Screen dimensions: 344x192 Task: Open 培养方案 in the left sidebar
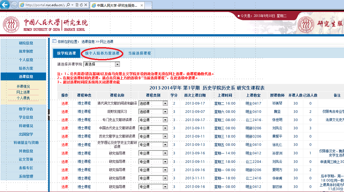tap(26, 68)
